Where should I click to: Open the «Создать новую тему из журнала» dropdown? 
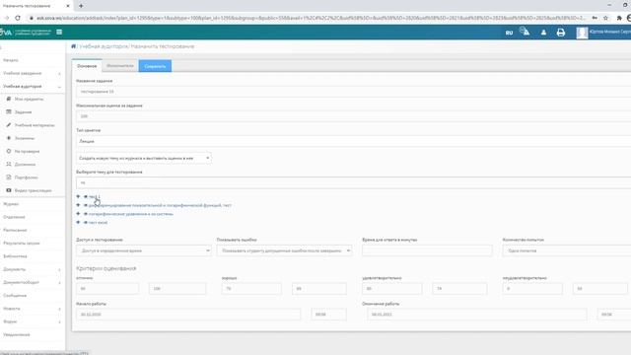(144, 158)
